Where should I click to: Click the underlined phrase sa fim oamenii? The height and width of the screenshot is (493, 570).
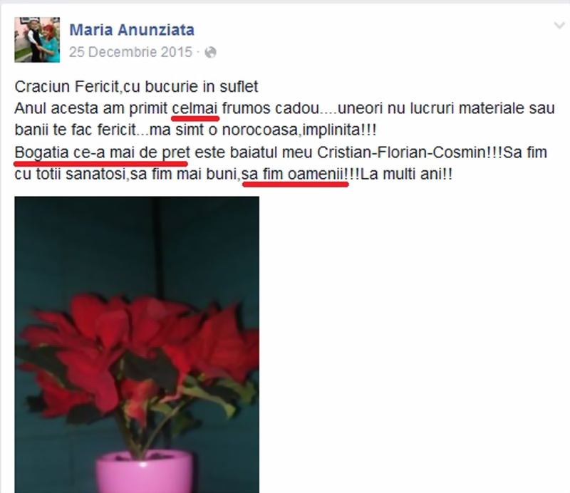[295, 175]
